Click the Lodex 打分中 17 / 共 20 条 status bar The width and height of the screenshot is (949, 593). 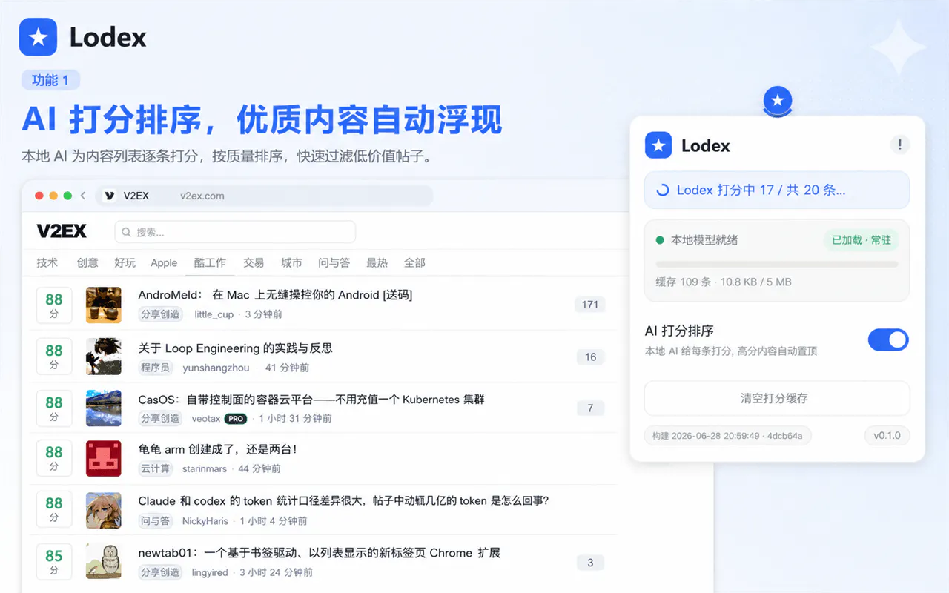pyautogui.click(x=776, y=191)
